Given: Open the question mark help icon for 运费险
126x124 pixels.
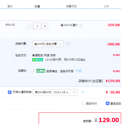Looking at the screenshot, I should pyautogui.click(x=80, y=71).
